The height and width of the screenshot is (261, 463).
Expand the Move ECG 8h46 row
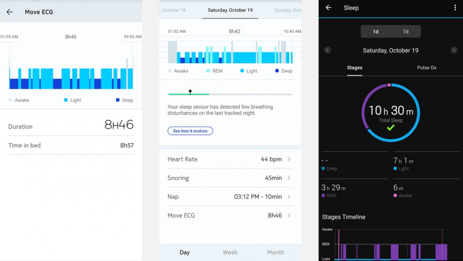tap(230, 215)
